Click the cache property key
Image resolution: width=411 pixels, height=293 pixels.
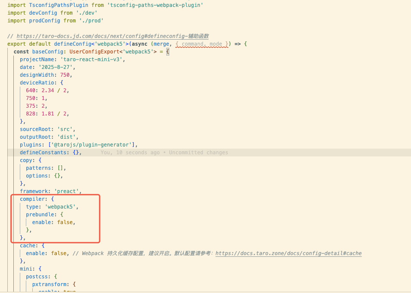[x=28, y=246]
